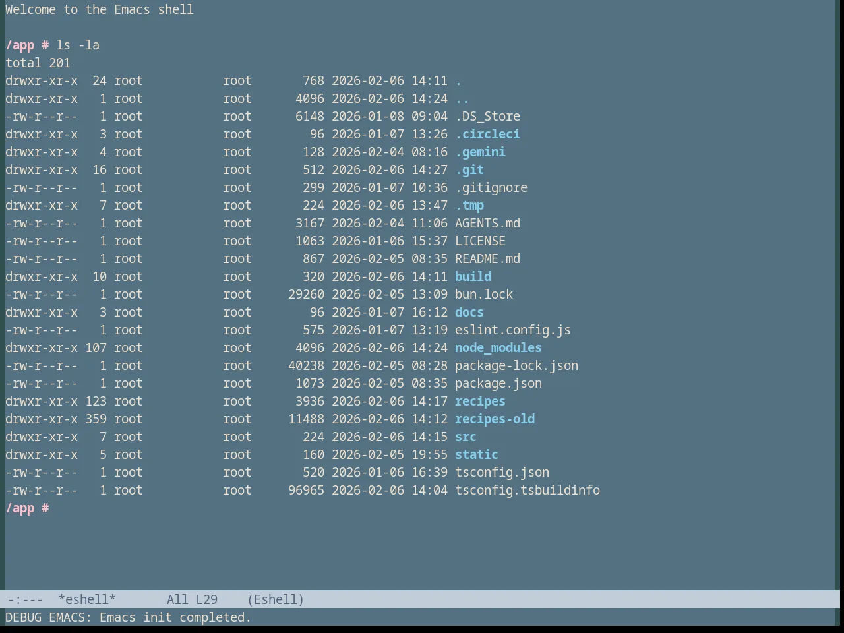Click the .circleci directory name
Viewport: 844px width, 633px height.
pos(487,134)
